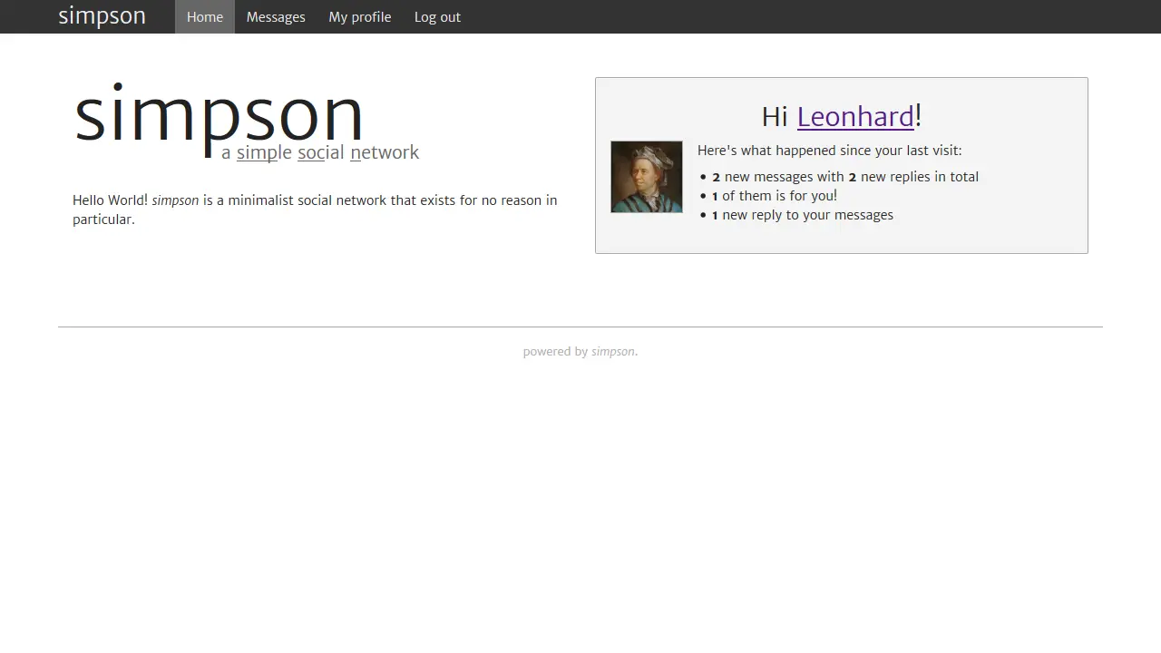
Task: Log out of the account
Action: pos(437,17)
